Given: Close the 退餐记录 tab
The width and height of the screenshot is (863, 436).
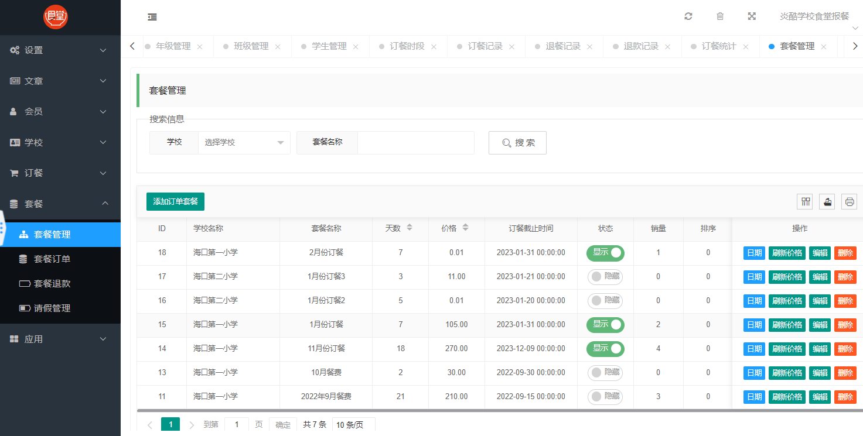Looking at the screenshot, I should coord(589,47).
